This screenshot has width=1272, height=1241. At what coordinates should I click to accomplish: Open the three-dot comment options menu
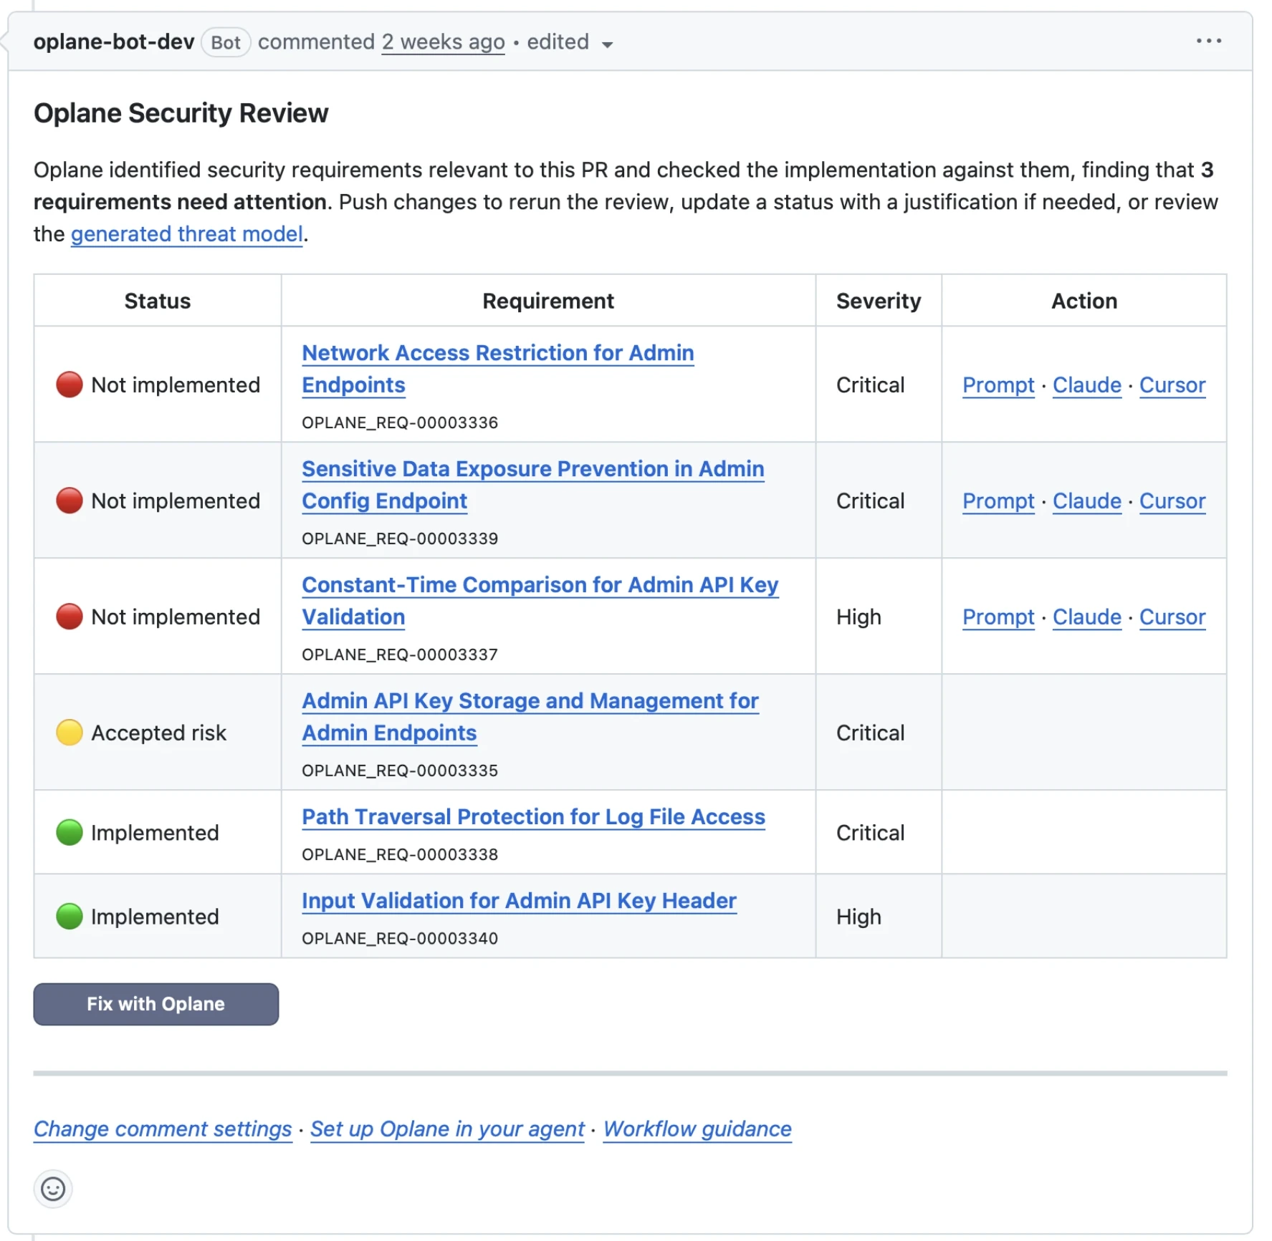(x=1208, y=42)
